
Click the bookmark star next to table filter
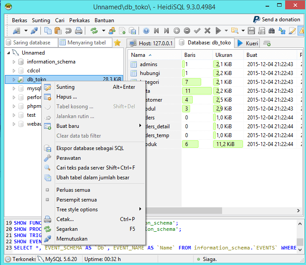117,43
